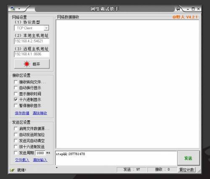Screen dimensions: 210x179
Task: Click the 清除接收 link
Action: [40, 113]
